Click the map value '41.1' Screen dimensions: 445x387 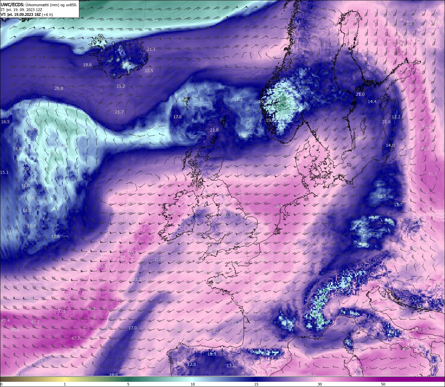click(432, 174)
